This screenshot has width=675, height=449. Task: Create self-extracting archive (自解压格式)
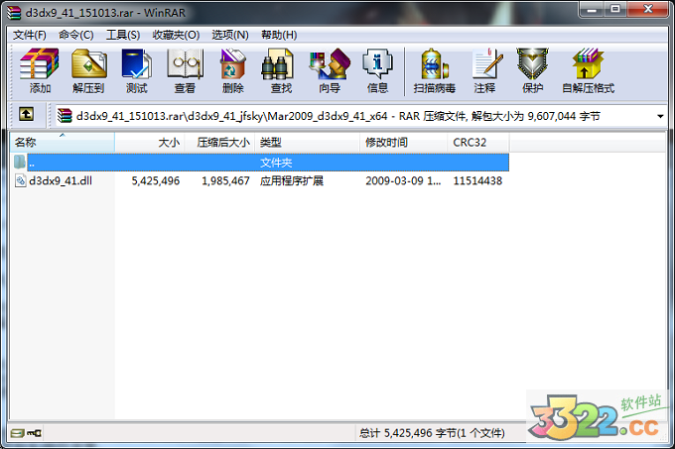[588, 71]
